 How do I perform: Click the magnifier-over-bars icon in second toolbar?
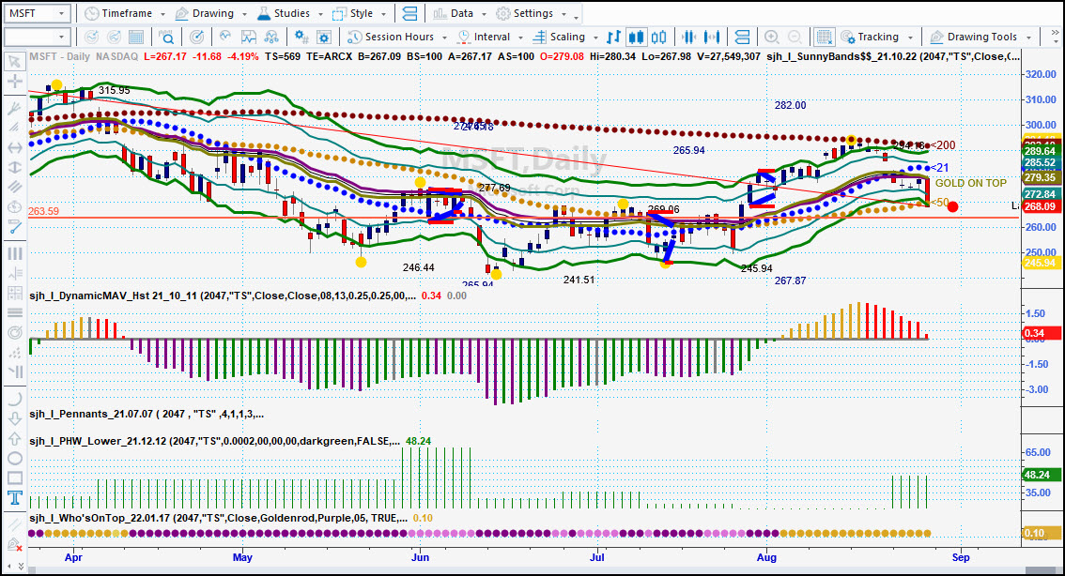[166, 37]
